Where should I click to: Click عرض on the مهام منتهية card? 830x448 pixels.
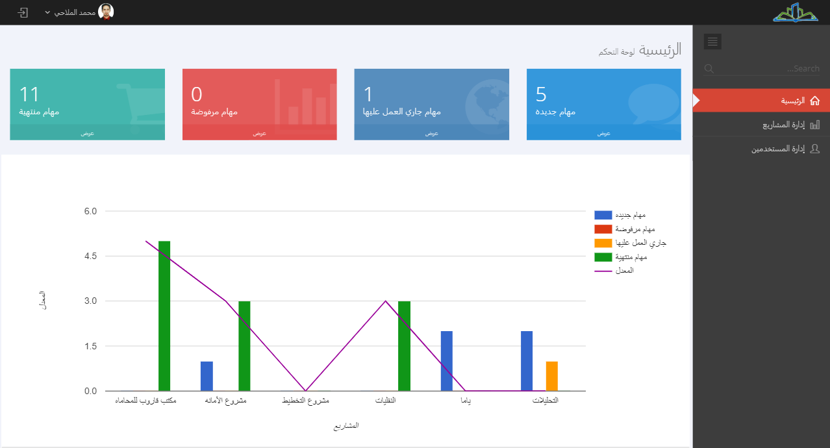pyautogui.click(x=87, y=133)
